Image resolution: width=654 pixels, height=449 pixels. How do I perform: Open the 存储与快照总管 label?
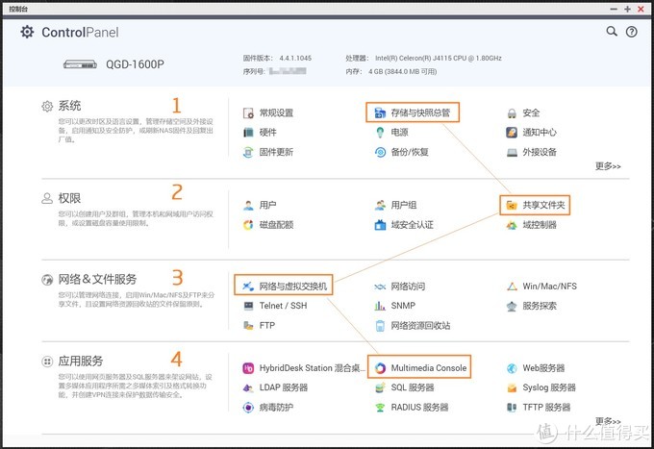420,112
